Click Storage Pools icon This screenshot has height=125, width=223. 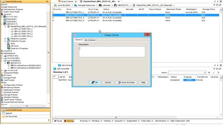2,78
